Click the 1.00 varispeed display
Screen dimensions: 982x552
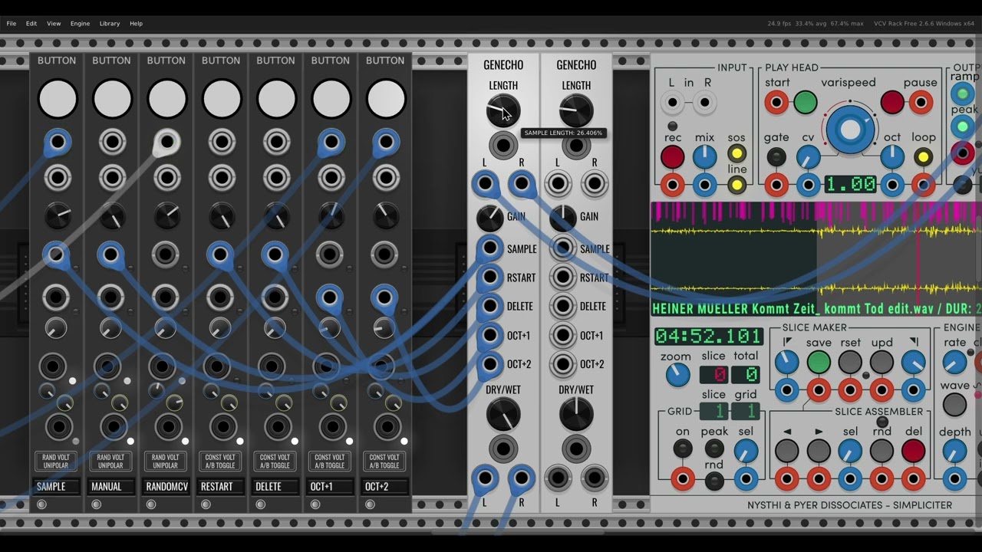click(851, 185)
